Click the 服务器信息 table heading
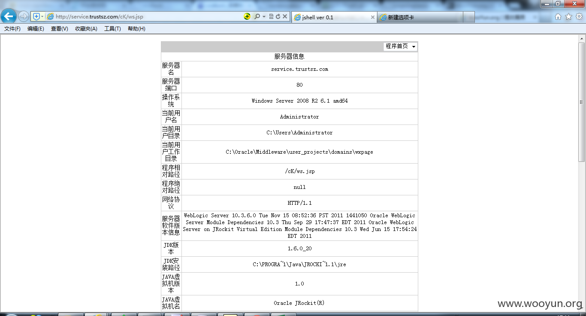Image resolution: width=586 pixels, height=316 pixels. click(x=290, y=57)
